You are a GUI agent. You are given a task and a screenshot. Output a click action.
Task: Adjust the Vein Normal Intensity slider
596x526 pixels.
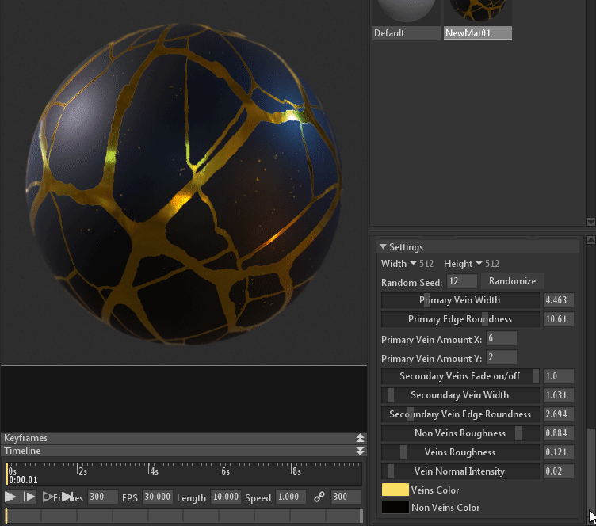click(460, 471)
